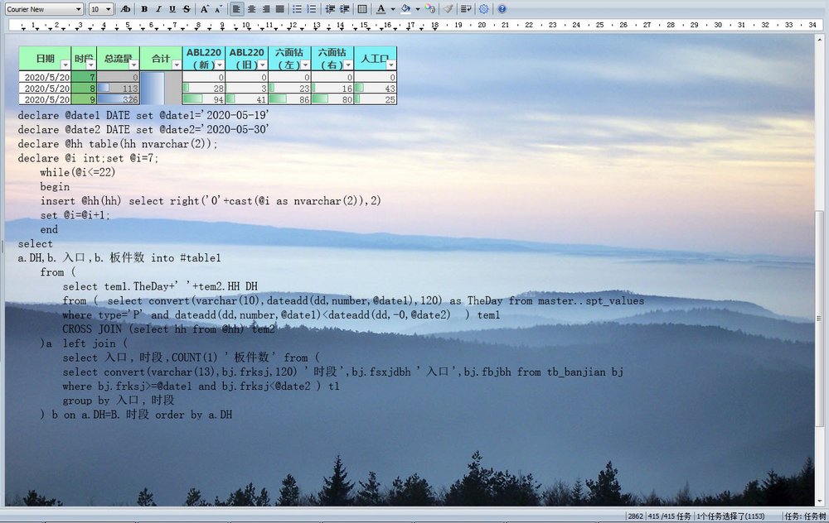This screenshot has width=829, height=523.
Task: Click line 'declare @hh table(hh nvarchar(2));'
Action: [118, 143]
